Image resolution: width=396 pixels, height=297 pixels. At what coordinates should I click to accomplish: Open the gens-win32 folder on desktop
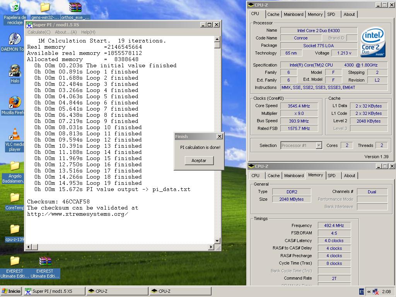[45, 7]
